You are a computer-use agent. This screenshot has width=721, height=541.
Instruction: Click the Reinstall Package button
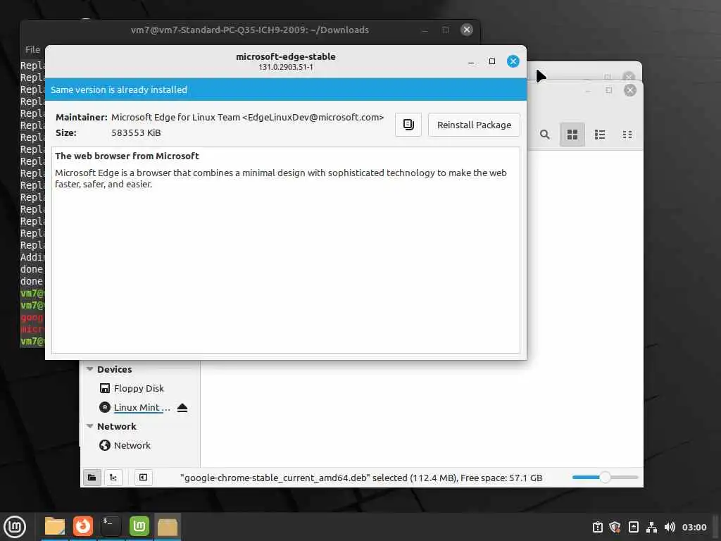click(474, 125)
